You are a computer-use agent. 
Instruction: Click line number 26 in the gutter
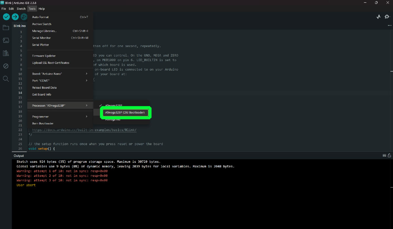20,149
